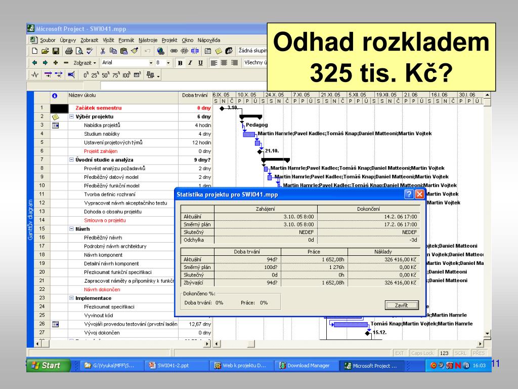Image resolution: width=518 pixels, height=389 pixels.
Task: Close statistics dialog with Zavřít button
Action: pos(402,305)
